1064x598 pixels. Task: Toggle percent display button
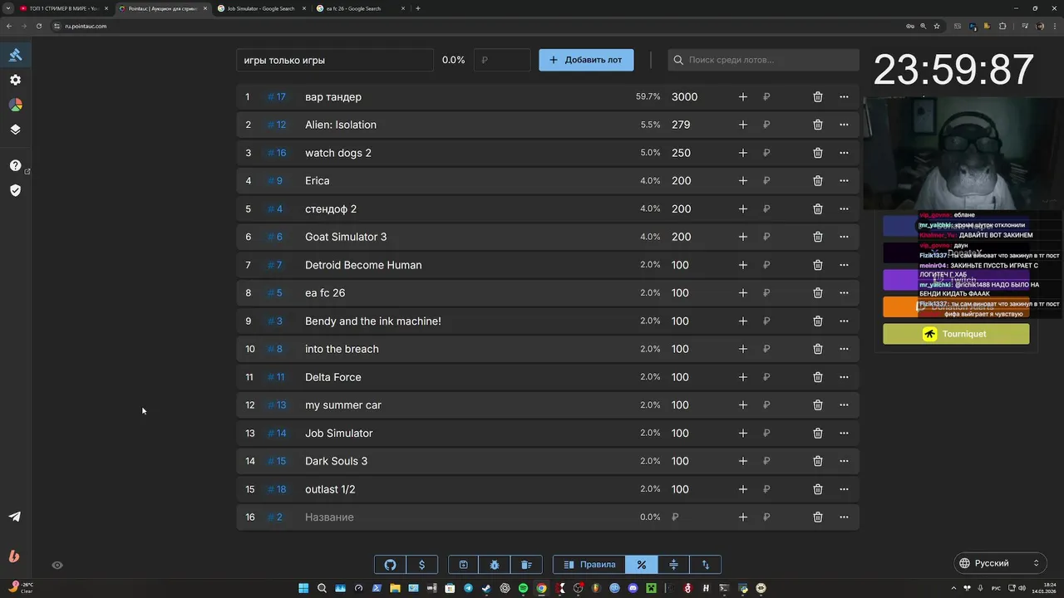click(x=642, y=565)
